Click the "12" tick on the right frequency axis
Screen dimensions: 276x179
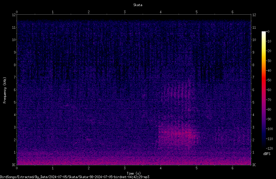click(254, 15)
